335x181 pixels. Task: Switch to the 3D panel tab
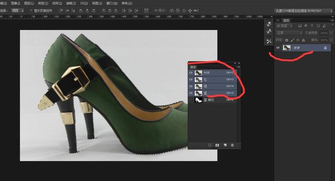click(x=278, y=21)
